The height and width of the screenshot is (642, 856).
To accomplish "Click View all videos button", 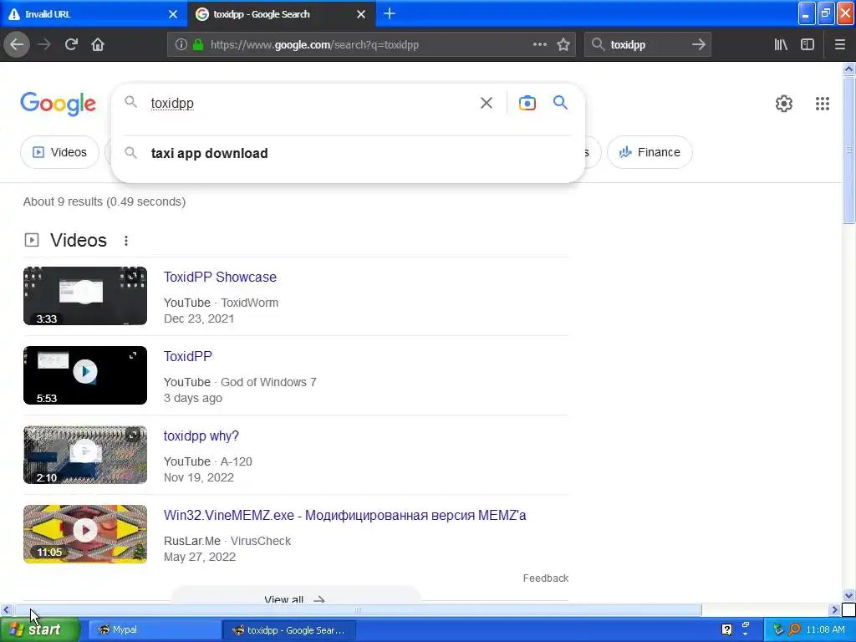I will point(295,596).
